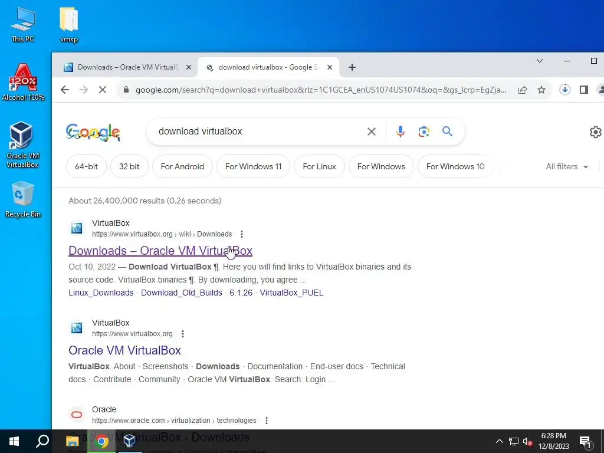Switch to Chrome in taskbar
Viewport: 604px width, 453px height.
click(x=101, y=441)
